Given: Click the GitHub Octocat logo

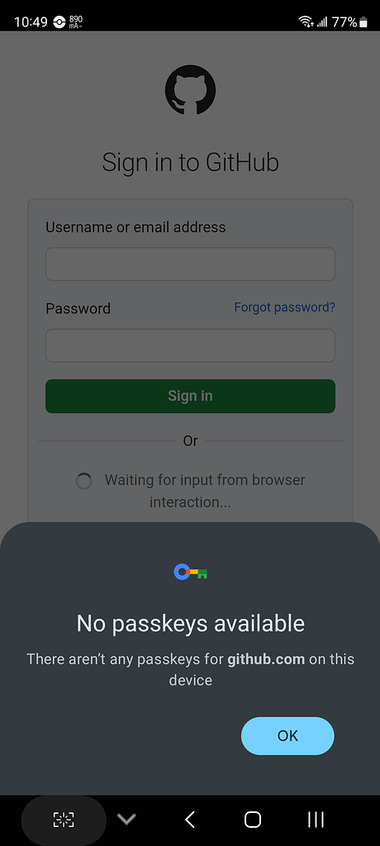Looking at the screenshot, I should coord(190,89).
